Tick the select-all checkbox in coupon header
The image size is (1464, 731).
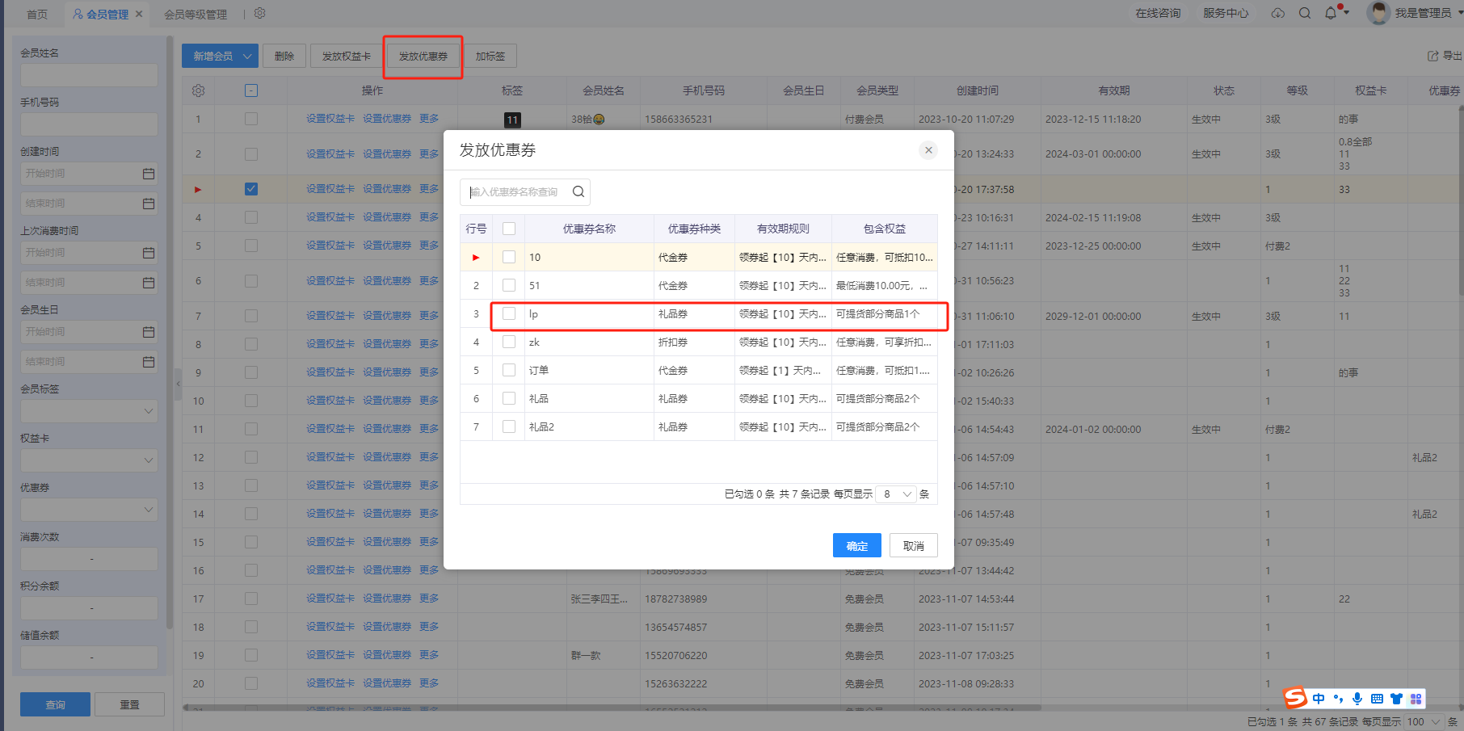coord(509,229)
